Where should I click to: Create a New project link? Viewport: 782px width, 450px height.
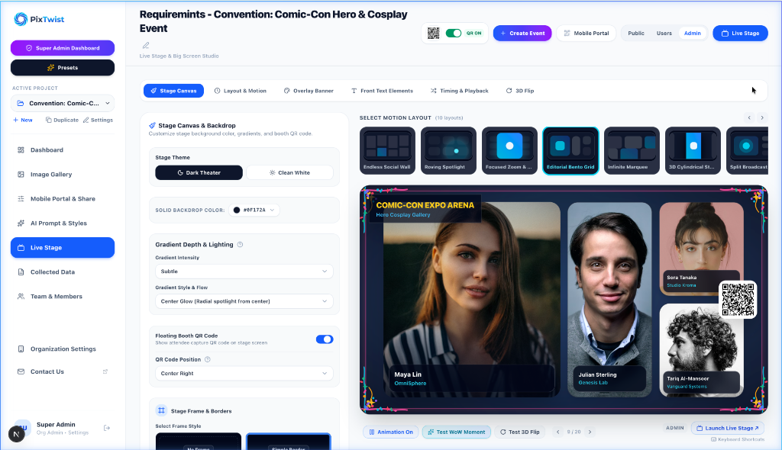[23, 120]
